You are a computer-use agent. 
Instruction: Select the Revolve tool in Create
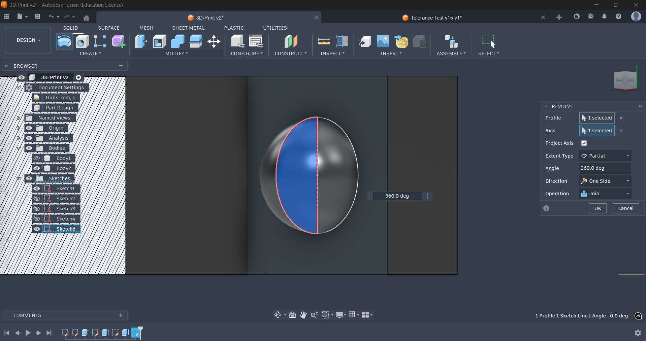click(x=64, y=41)
